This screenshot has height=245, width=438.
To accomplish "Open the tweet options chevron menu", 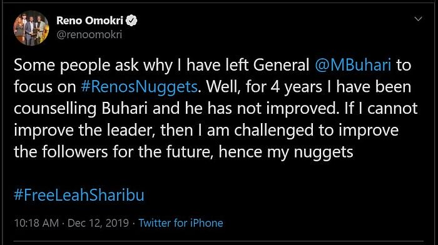I will [418, 19].
